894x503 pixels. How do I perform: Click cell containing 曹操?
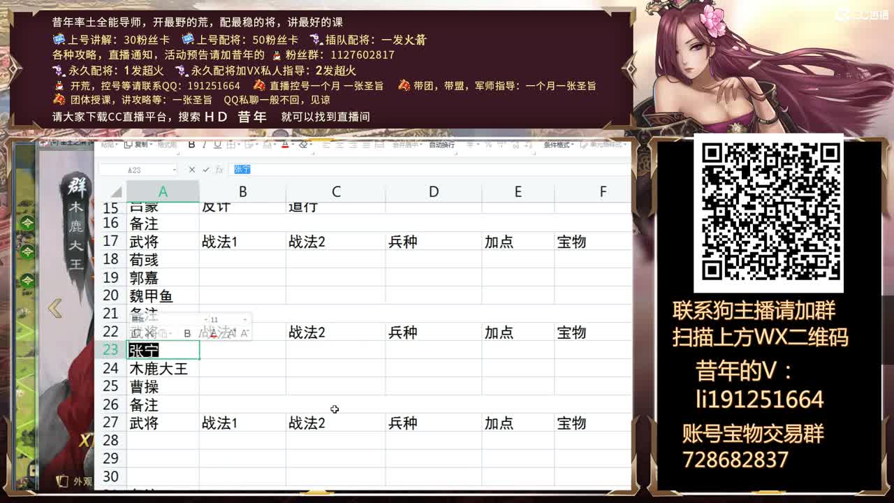[163, 386]
